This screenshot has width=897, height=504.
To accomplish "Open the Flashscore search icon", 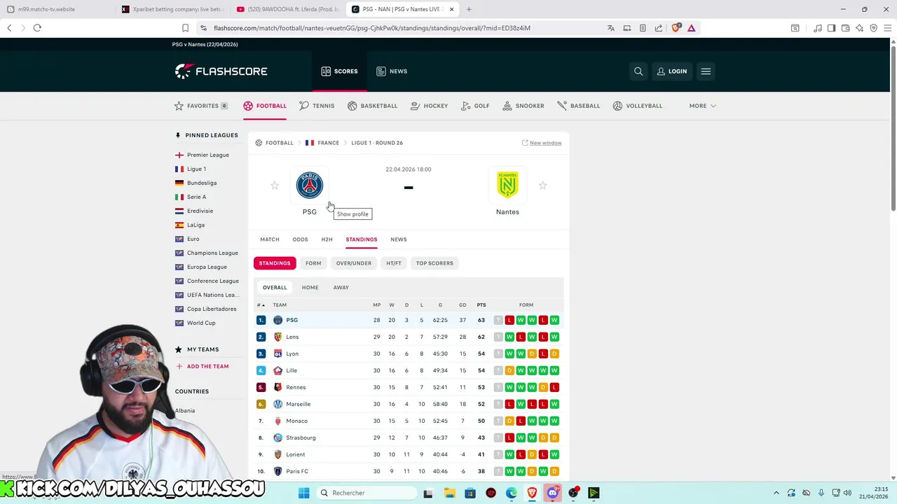I will (x=638, y=71).
